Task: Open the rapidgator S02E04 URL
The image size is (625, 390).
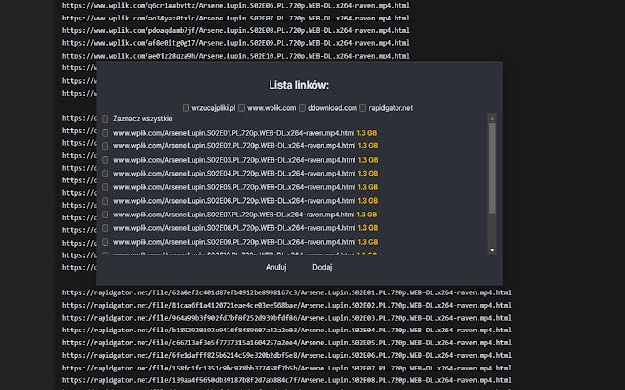Action: pyautogui.click(x=286, y=331)
